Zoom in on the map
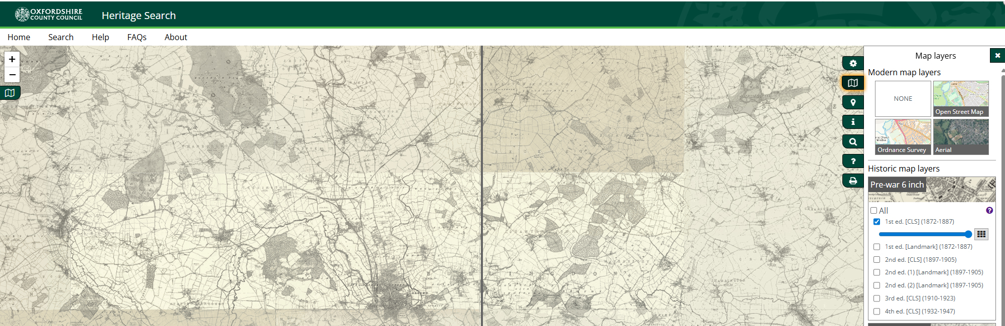This screenshot has width=1005, height=326. (x=12, y=59)
